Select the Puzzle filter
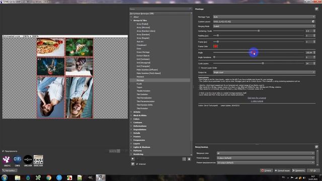Screen dimensions: 322x181 tap(139, 84)
